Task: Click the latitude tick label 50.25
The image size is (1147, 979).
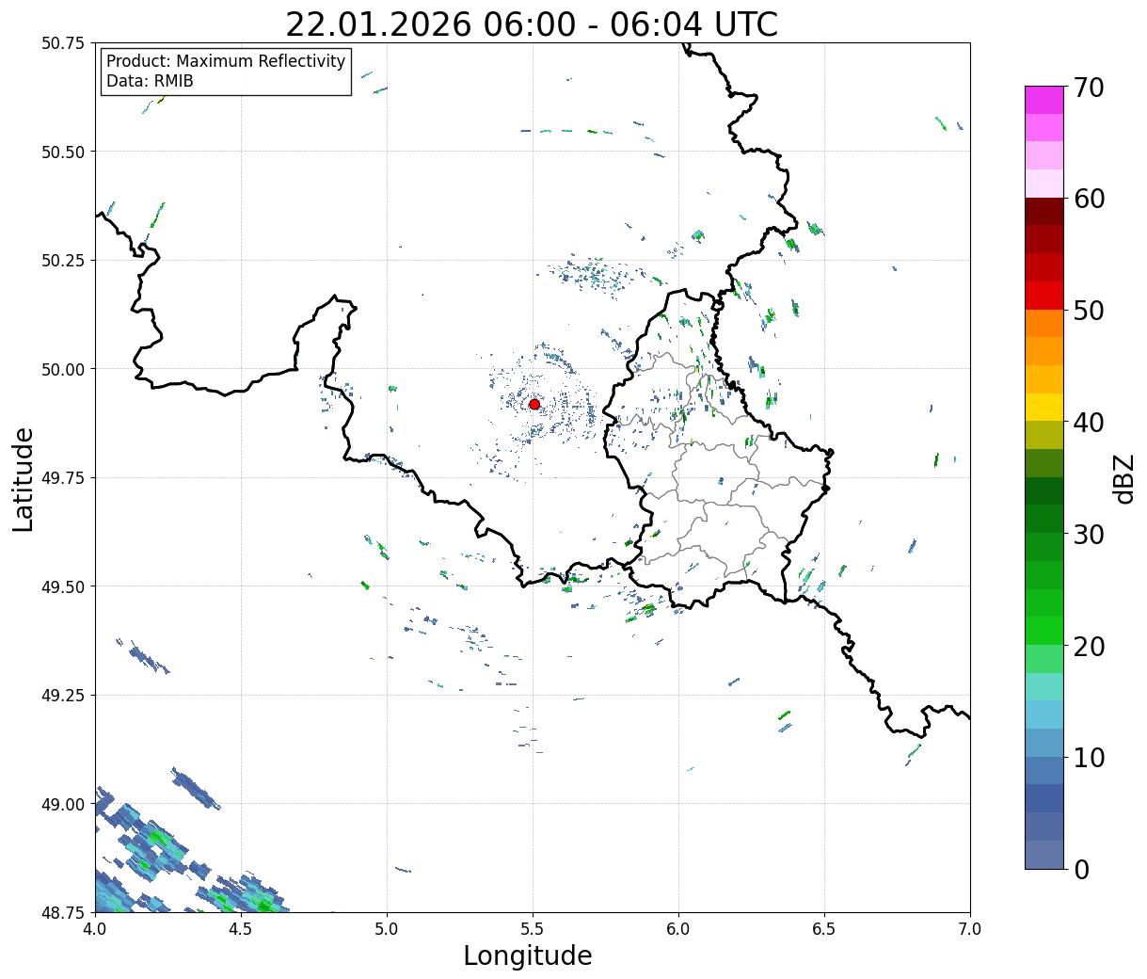Action: pyautogui.click(x=63, y=261)
